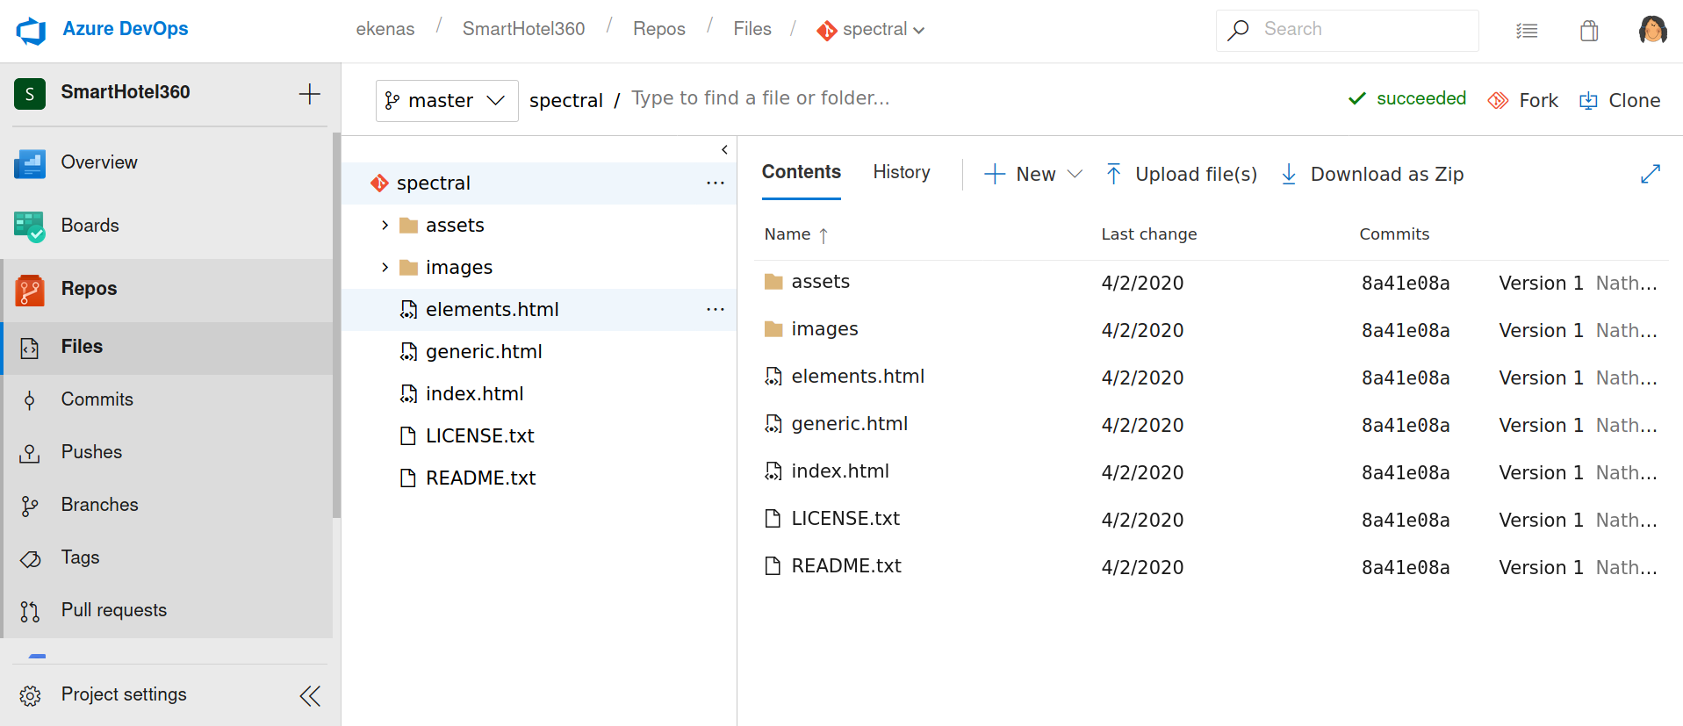The height and width of the screenshot is (726, 1683).
Task: Enter full screen mode with expand icon
Action: [1650, 174]
